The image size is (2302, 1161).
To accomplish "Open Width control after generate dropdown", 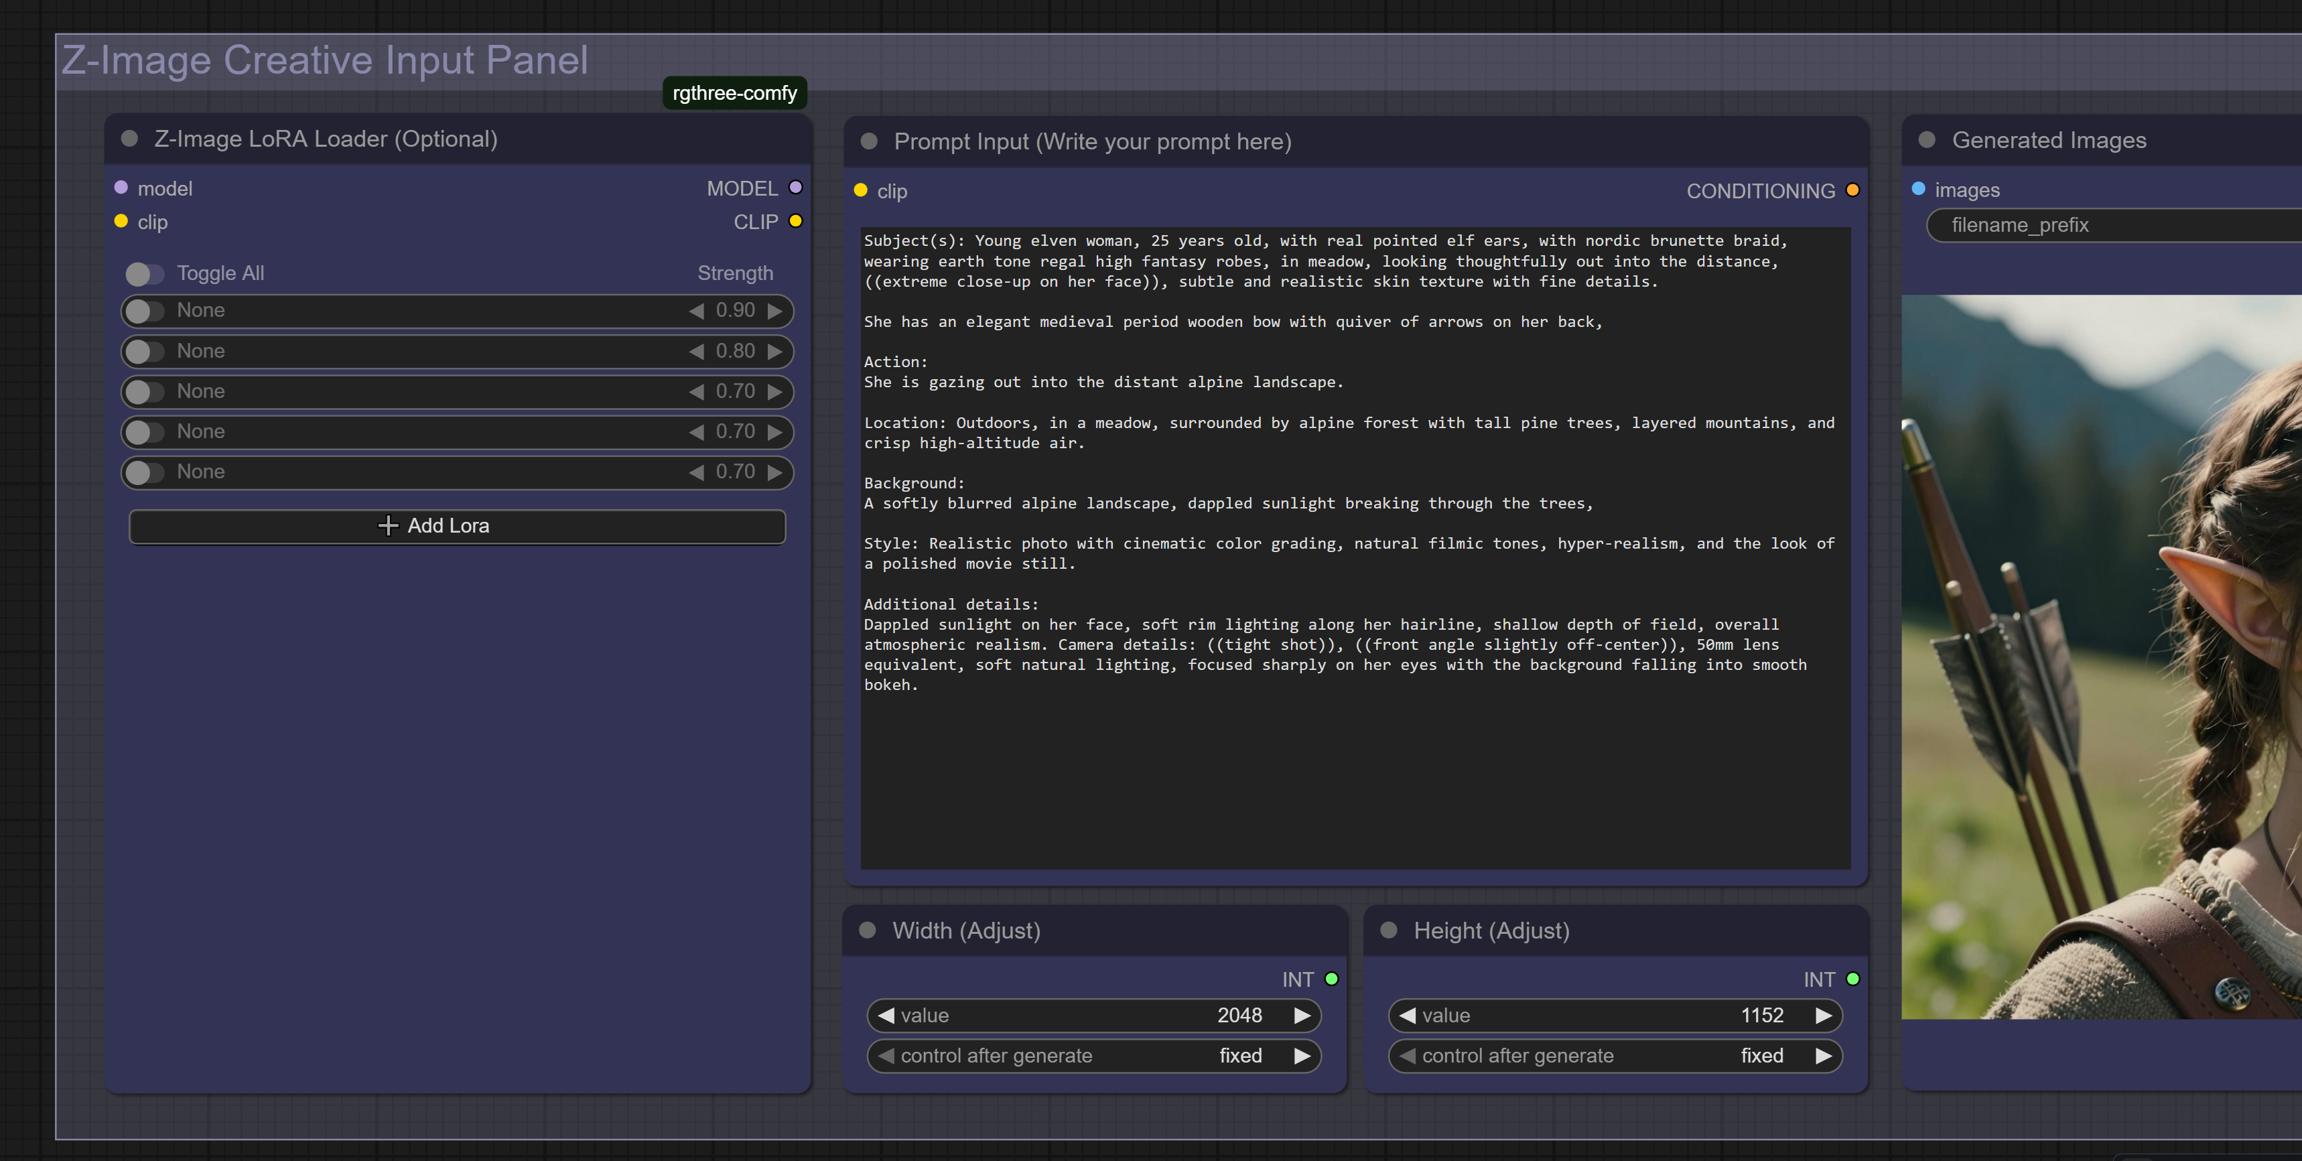I will [1093, 1056].
